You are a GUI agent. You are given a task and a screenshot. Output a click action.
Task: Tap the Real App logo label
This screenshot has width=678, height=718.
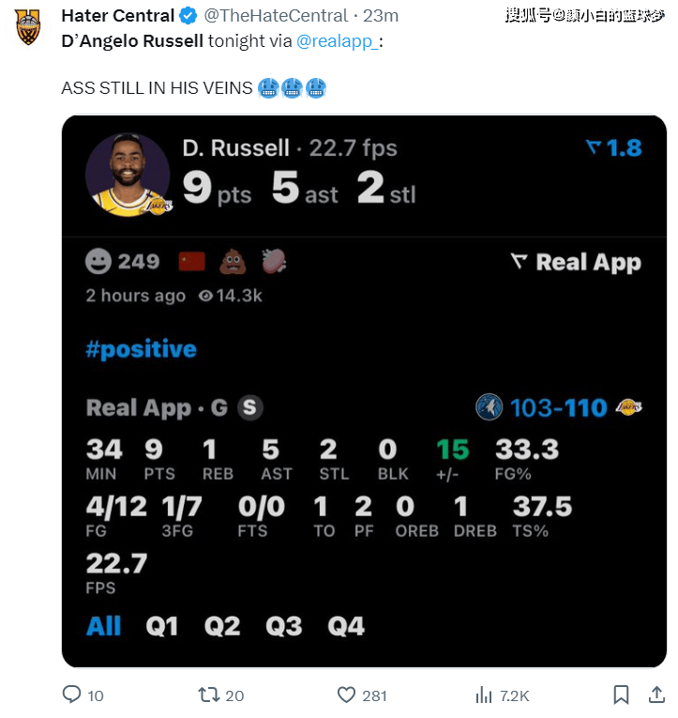click(576, 263)
